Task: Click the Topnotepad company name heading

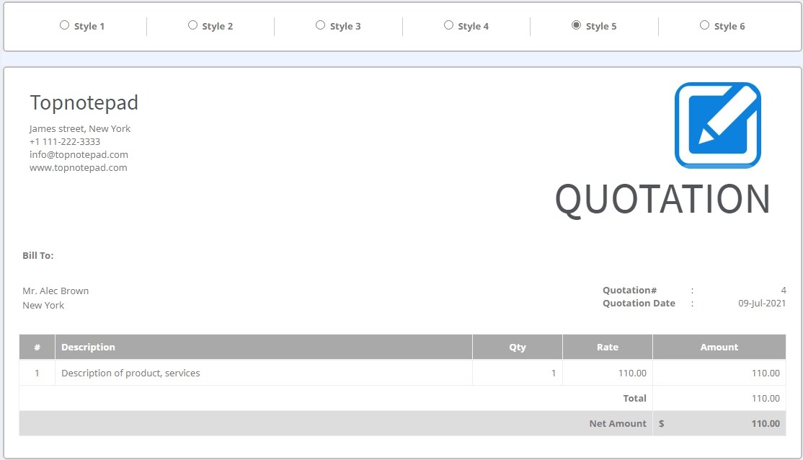Action: tap(84, 102)
